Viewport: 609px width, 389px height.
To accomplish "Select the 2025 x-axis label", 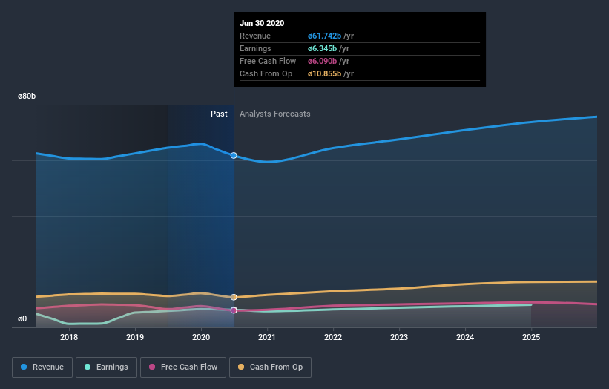I will 531,337.
